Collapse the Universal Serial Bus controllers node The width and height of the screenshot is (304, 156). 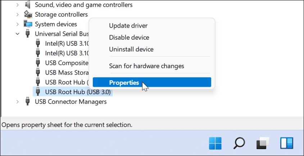(x=18, y=34)
